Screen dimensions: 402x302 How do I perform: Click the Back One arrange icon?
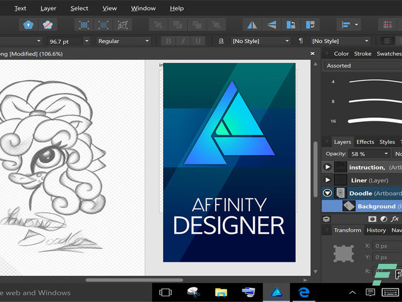click(178, 25)
